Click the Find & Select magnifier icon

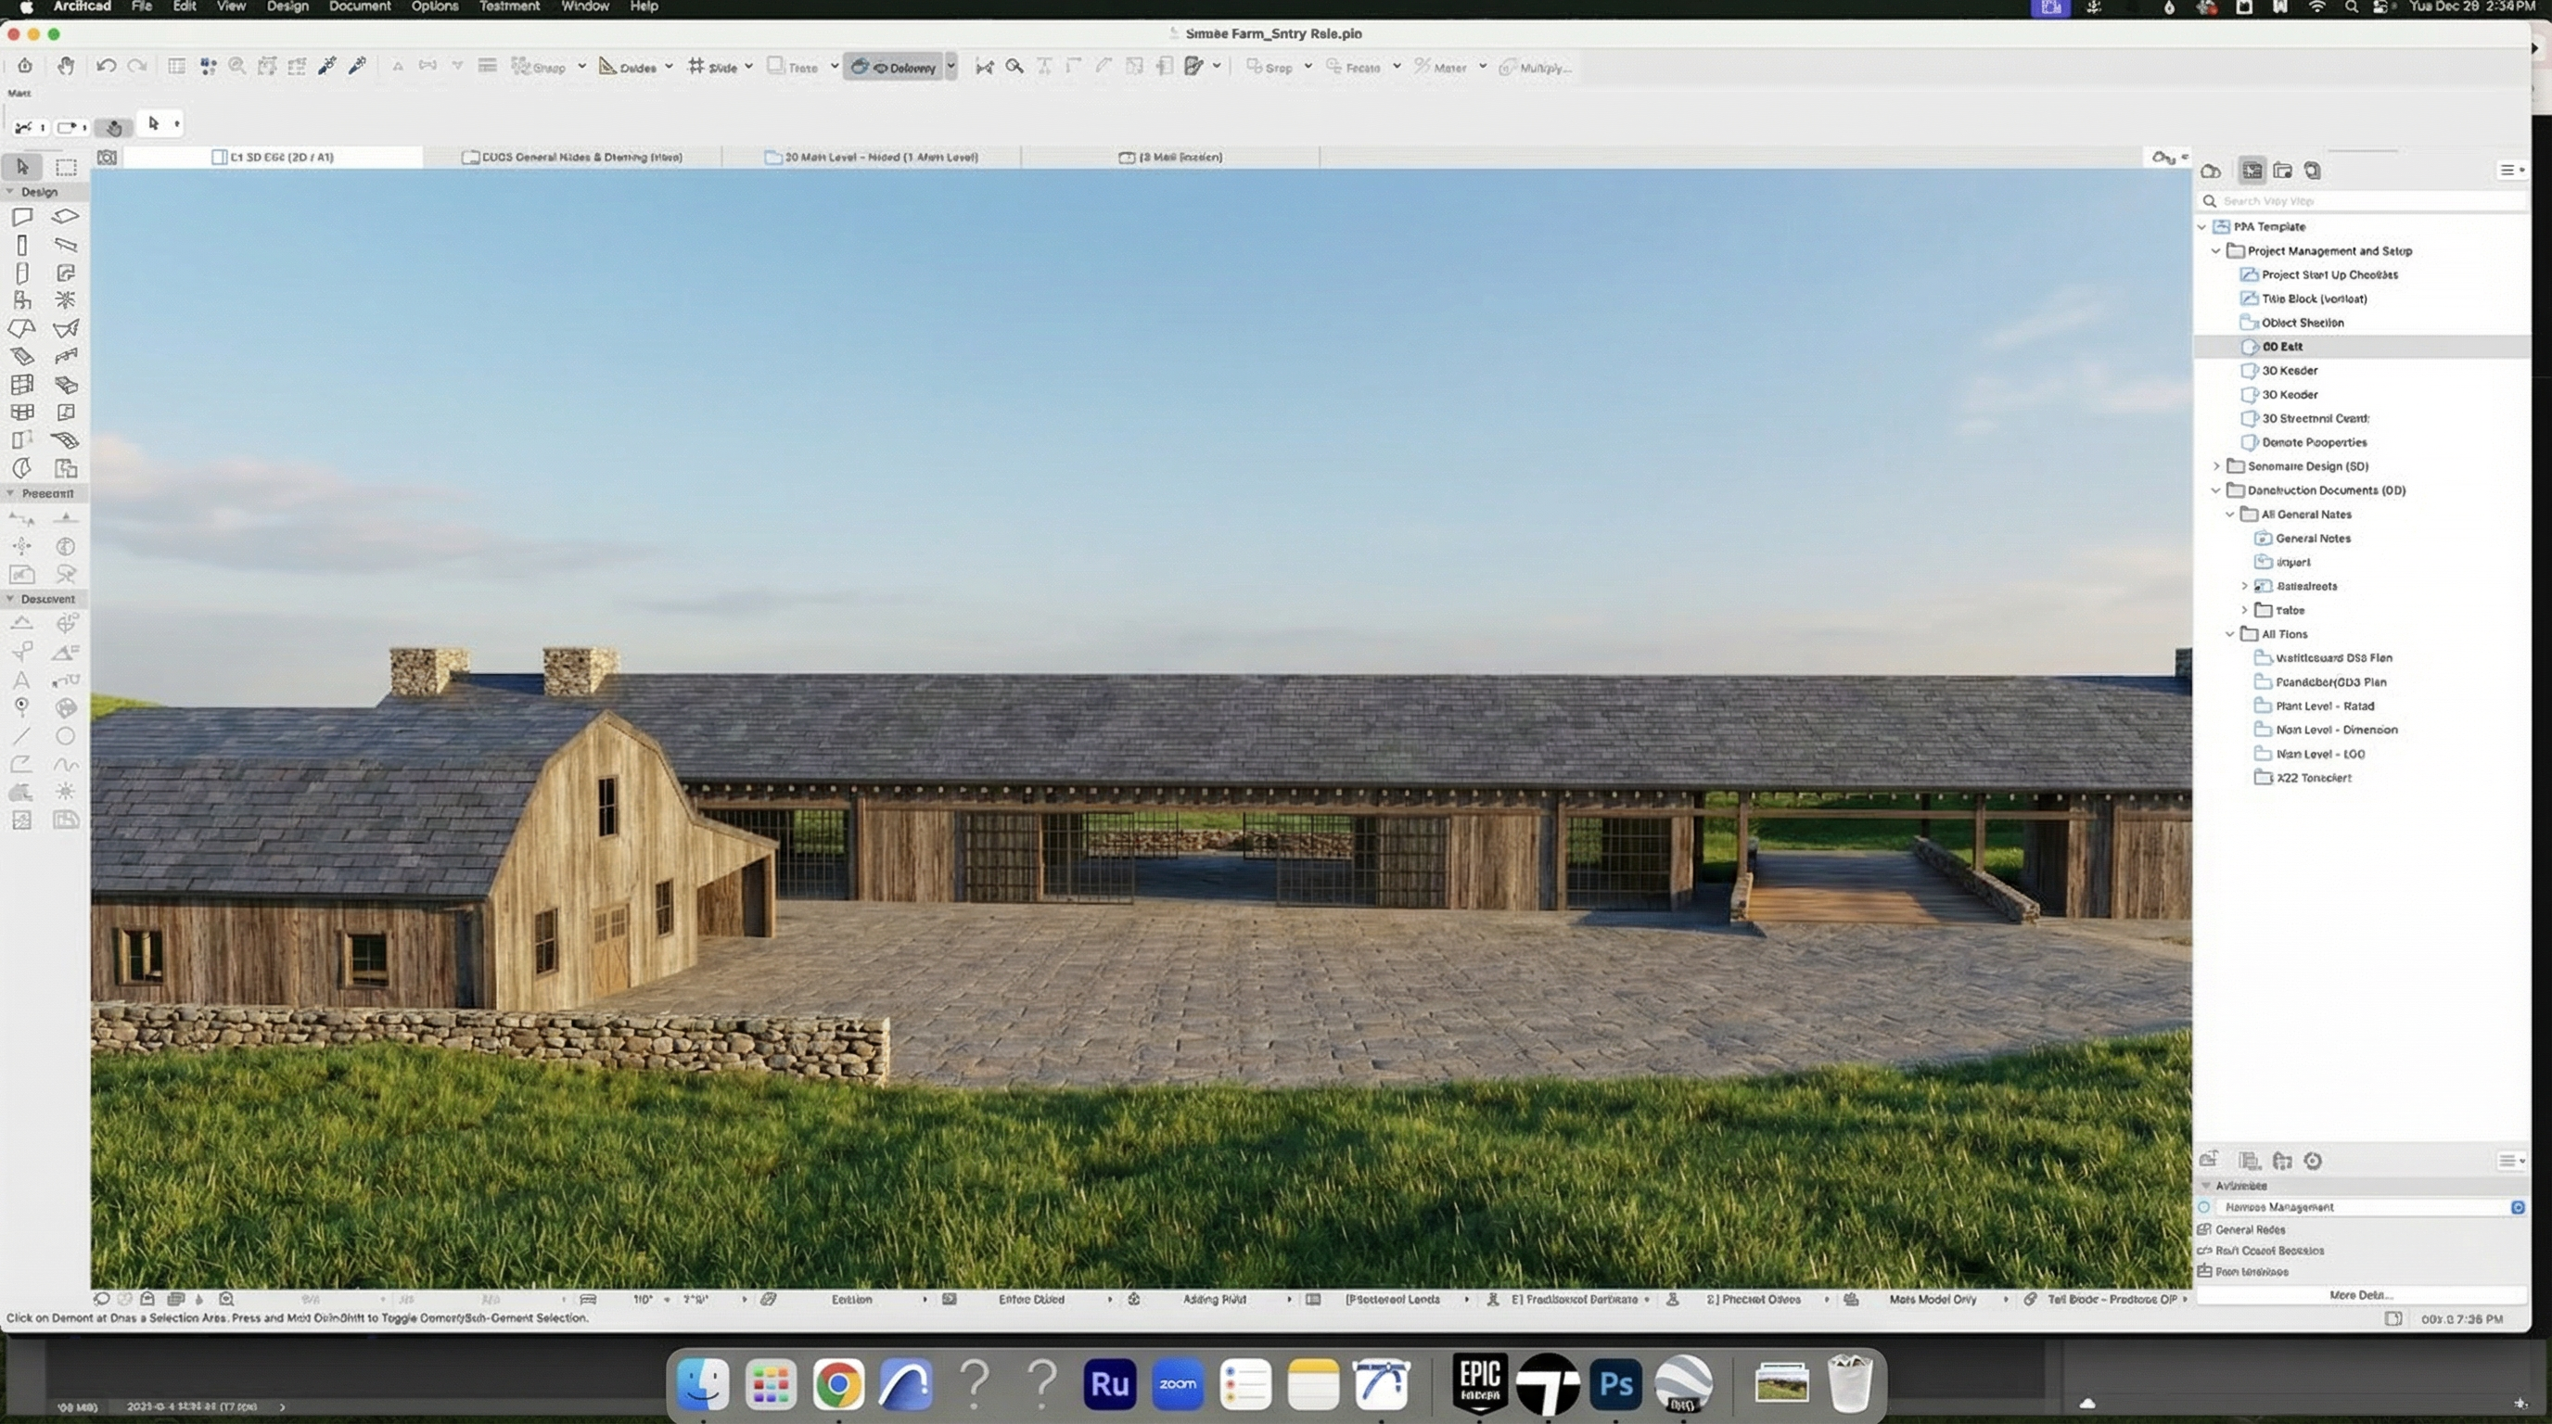[1014, 67]
